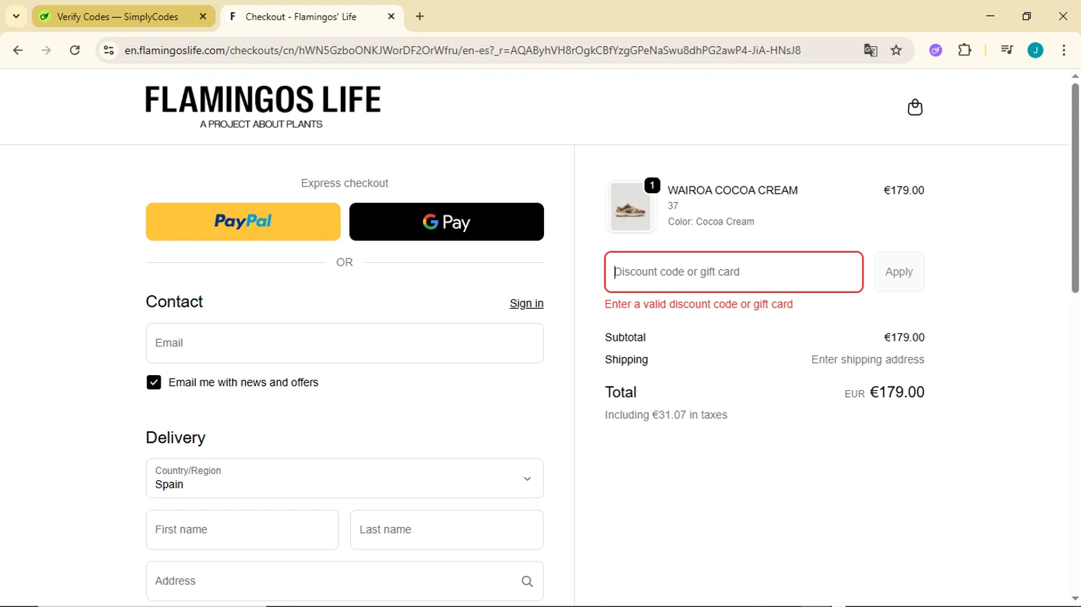Open the tab search dropdown arrow

[x=16, y=17]
